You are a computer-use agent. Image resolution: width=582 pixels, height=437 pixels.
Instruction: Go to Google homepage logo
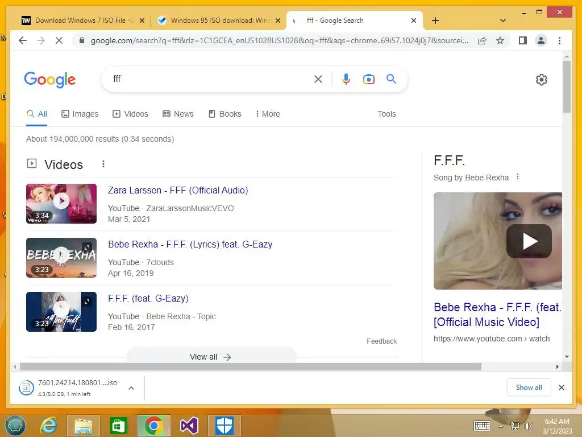(x=50, y=80)
